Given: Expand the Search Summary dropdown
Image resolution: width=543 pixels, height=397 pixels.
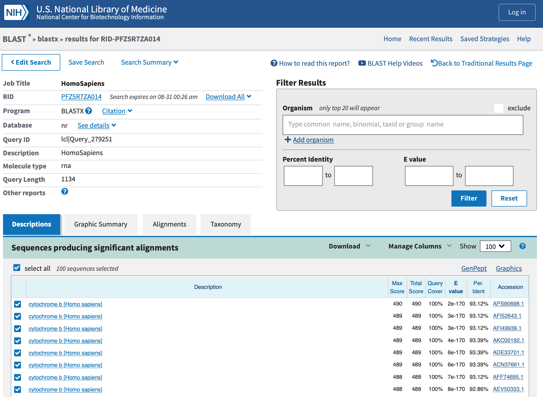Looking at the screenshot, I should coord(150,62).
